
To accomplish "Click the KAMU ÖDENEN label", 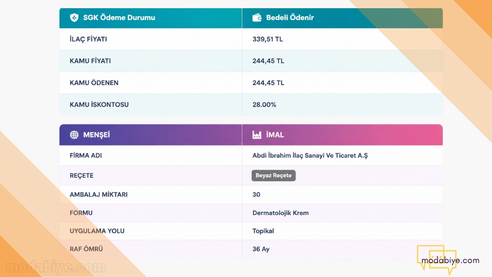I will (x=94, y=83).
